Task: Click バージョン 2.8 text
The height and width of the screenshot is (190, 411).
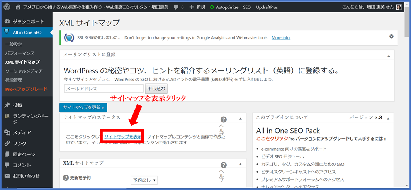Action: click(x=366, y=118)
